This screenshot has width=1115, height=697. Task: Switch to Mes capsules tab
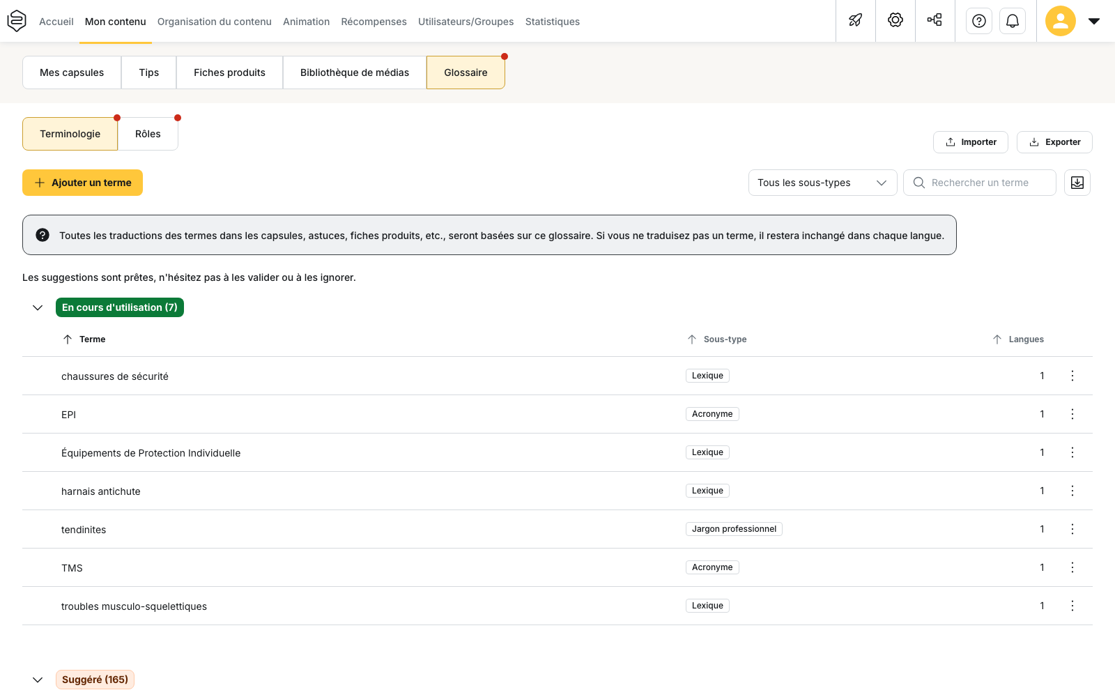(72, 72)
